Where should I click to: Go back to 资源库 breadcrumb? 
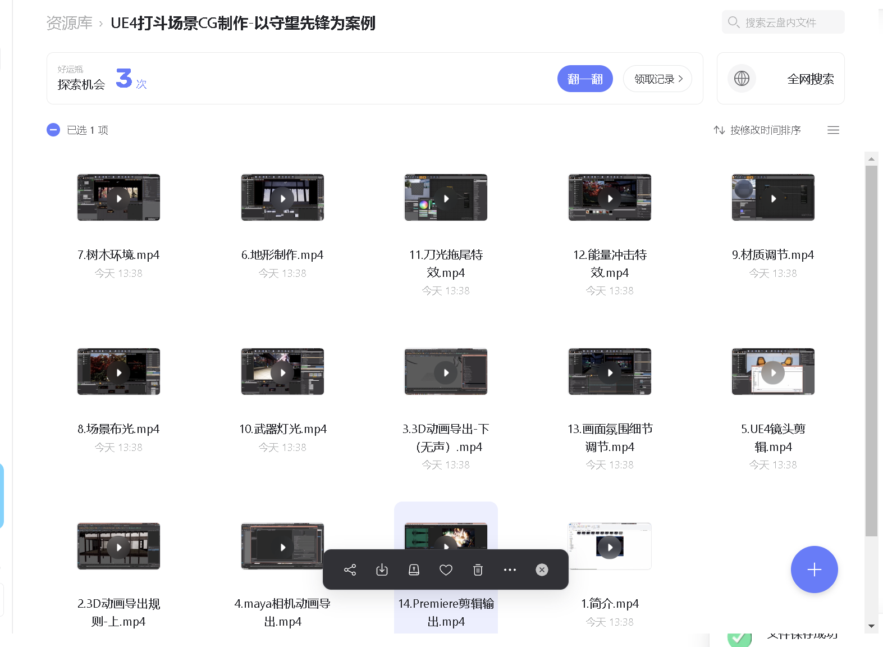click(x=69, y=23)
